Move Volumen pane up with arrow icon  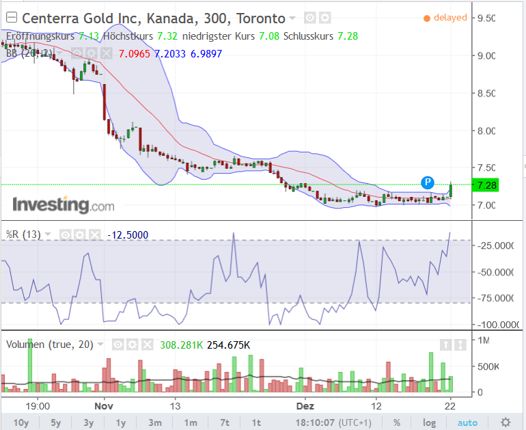445,345
